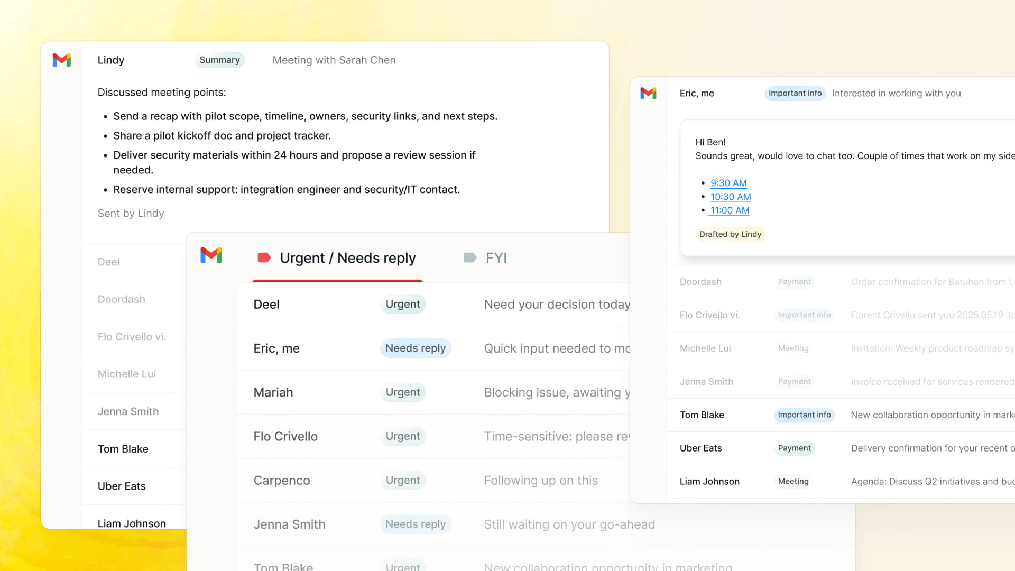Click the Gmail logo next to Urgent tab

211,255
